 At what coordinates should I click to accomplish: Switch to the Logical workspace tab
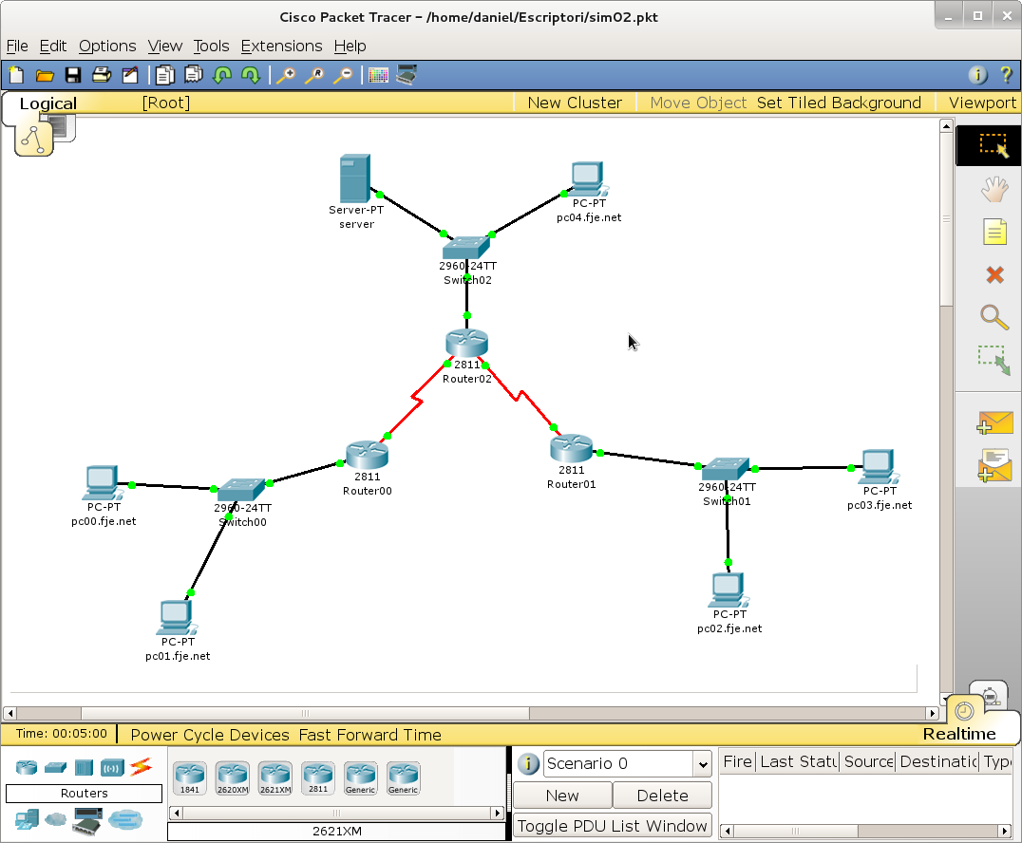(x=47, y=103)
